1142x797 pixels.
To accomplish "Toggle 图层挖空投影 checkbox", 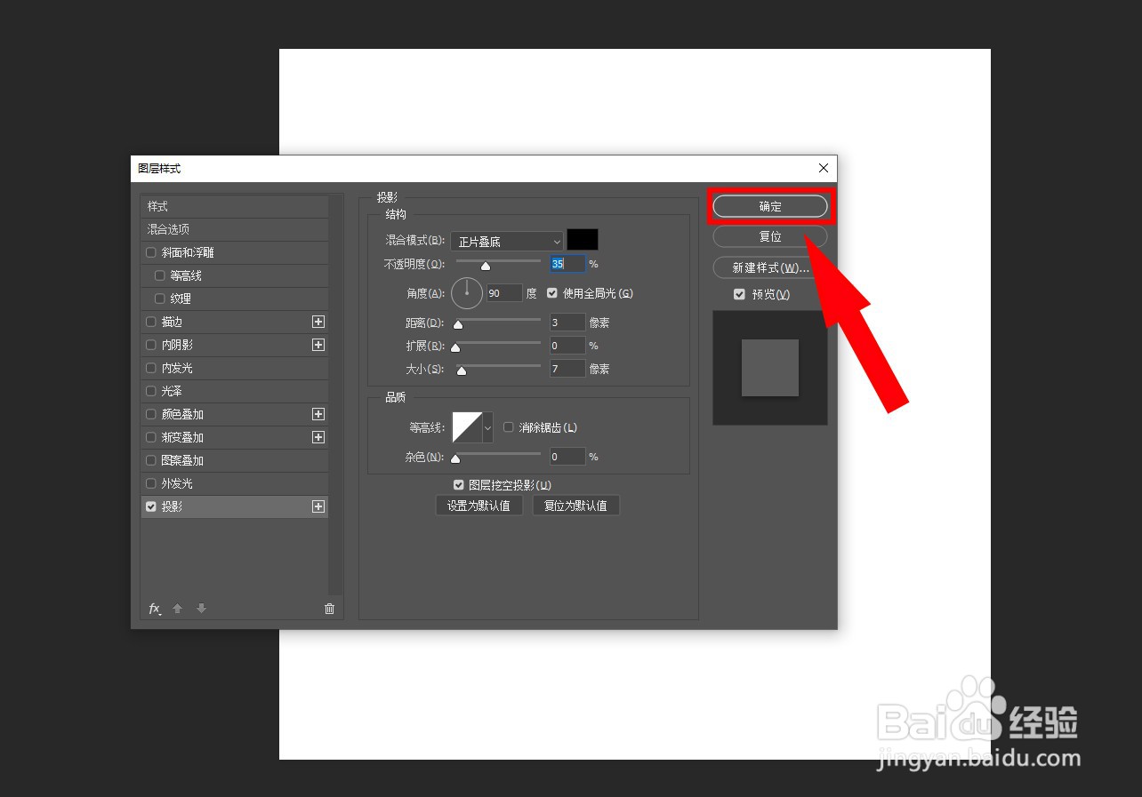I will click(459, 485).
